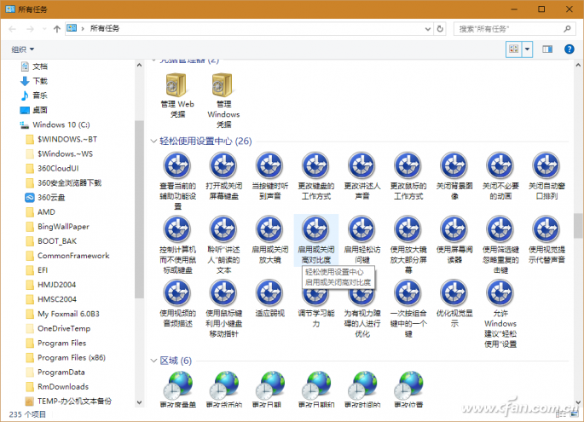Open 使用屏幕阅读器 icon
This screenshot has height=422, width=584.
click(454, 229)
